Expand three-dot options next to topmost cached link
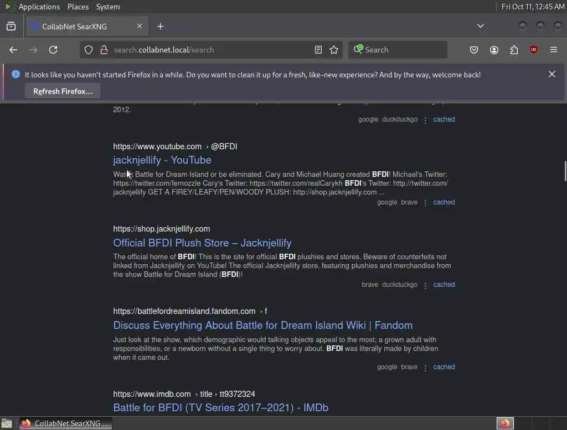The width and height of the screenshot is (567, 430). (425, 120)
